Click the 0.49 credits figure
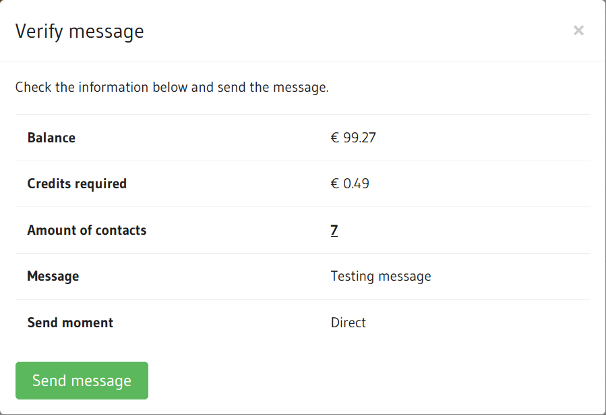This screenshot has height=415, width=606. pyautogui.click(x=357, y=184)
